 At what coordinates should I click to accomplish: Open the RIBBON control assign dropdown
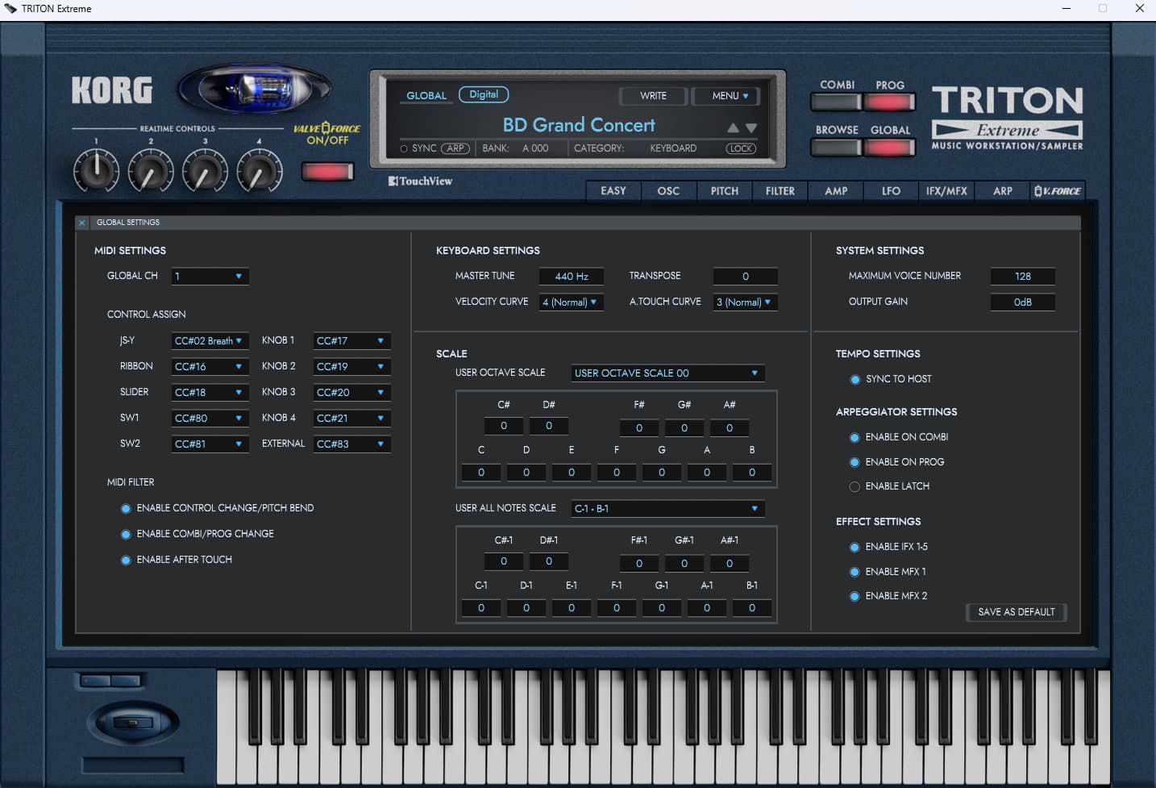pyautogui.click(x=210, y=367)
